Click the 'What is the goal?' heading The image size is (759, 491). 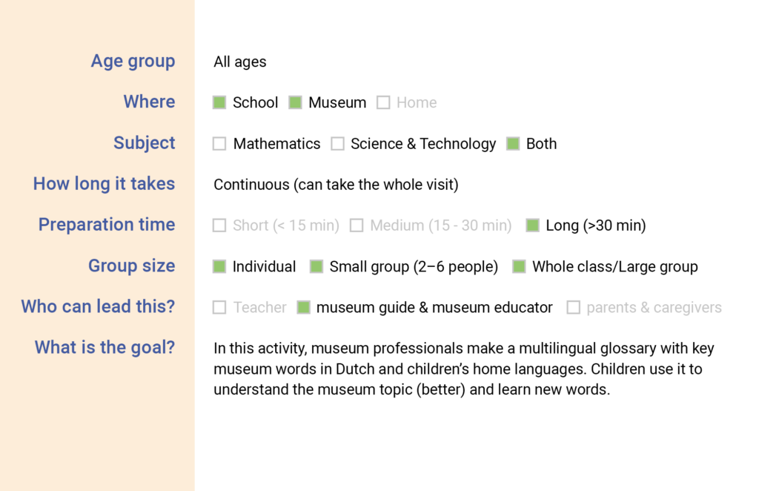[105, 347]
